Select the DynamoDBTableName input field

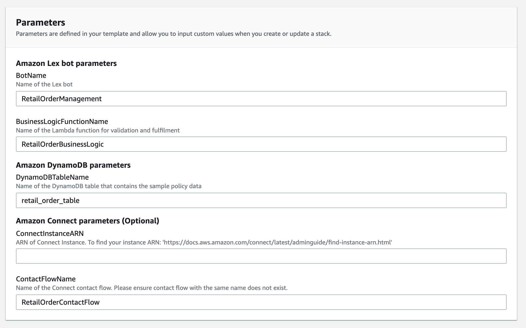(261, 200)
